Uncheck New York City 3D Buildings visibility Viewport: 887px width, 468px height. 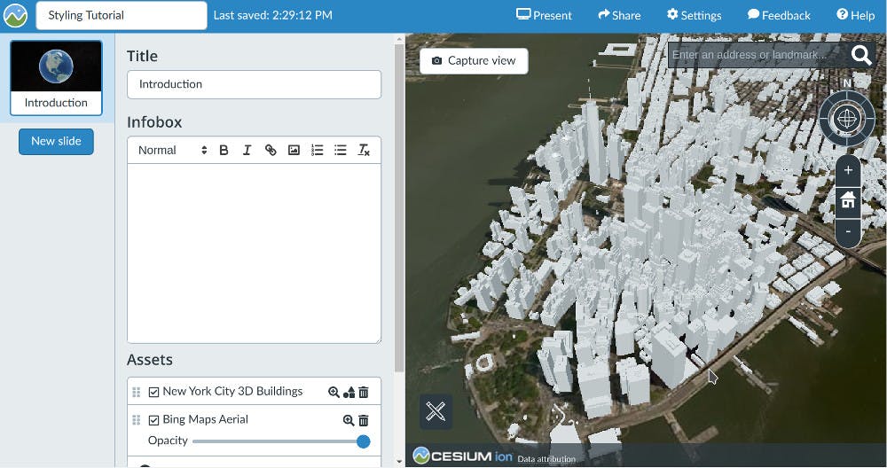[x=153, y=392]
